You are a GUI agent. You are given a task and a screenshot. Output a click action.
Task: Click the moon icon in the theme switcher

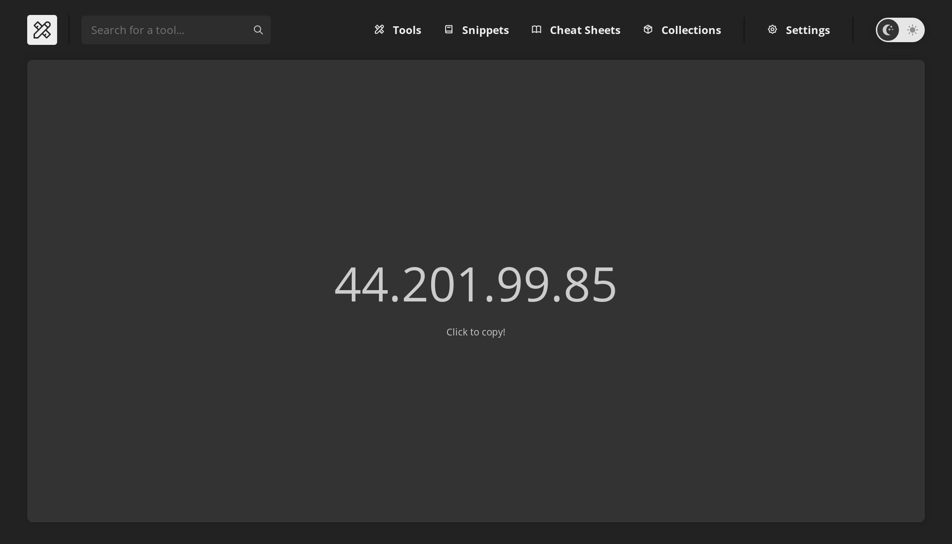[888, 30]
